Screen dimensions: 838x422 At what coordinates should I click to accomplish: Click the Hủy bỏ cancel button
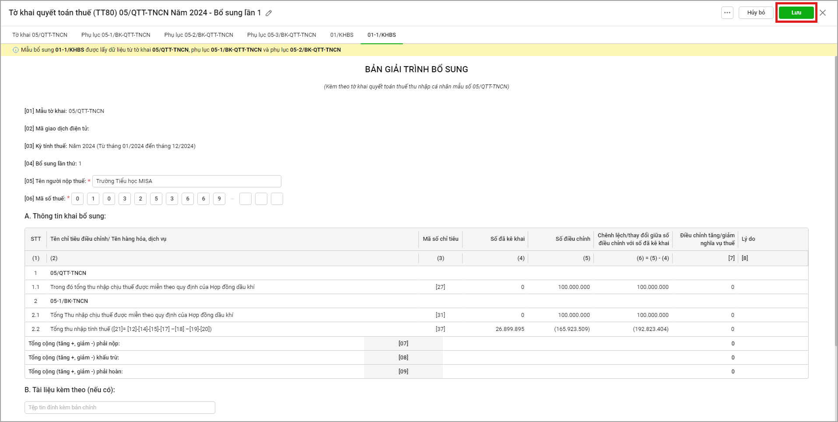coord(756,13)
